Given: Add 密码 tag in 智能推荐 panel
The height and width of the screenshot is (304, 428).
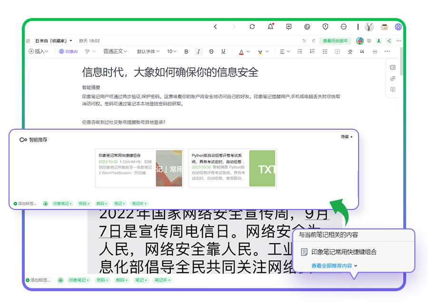Looking at the screenshot, I should click(x=84, y=204).
